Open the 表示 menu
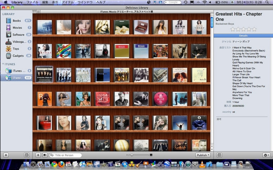Screen dimensions: 273x170 (x=55, y=2)
